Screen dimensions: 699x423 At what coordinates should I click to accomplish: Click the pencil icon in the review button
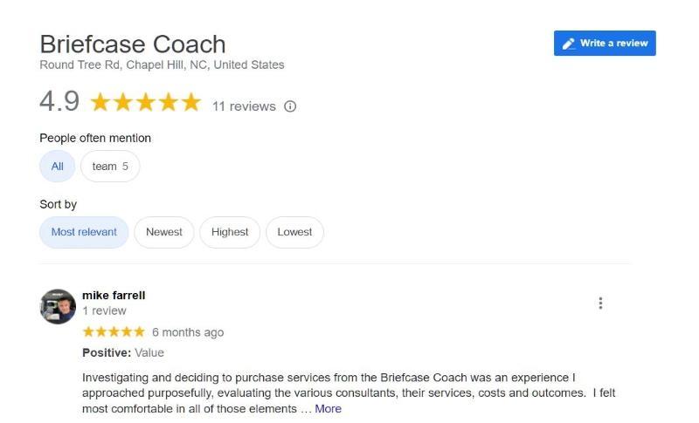point(569,44)
